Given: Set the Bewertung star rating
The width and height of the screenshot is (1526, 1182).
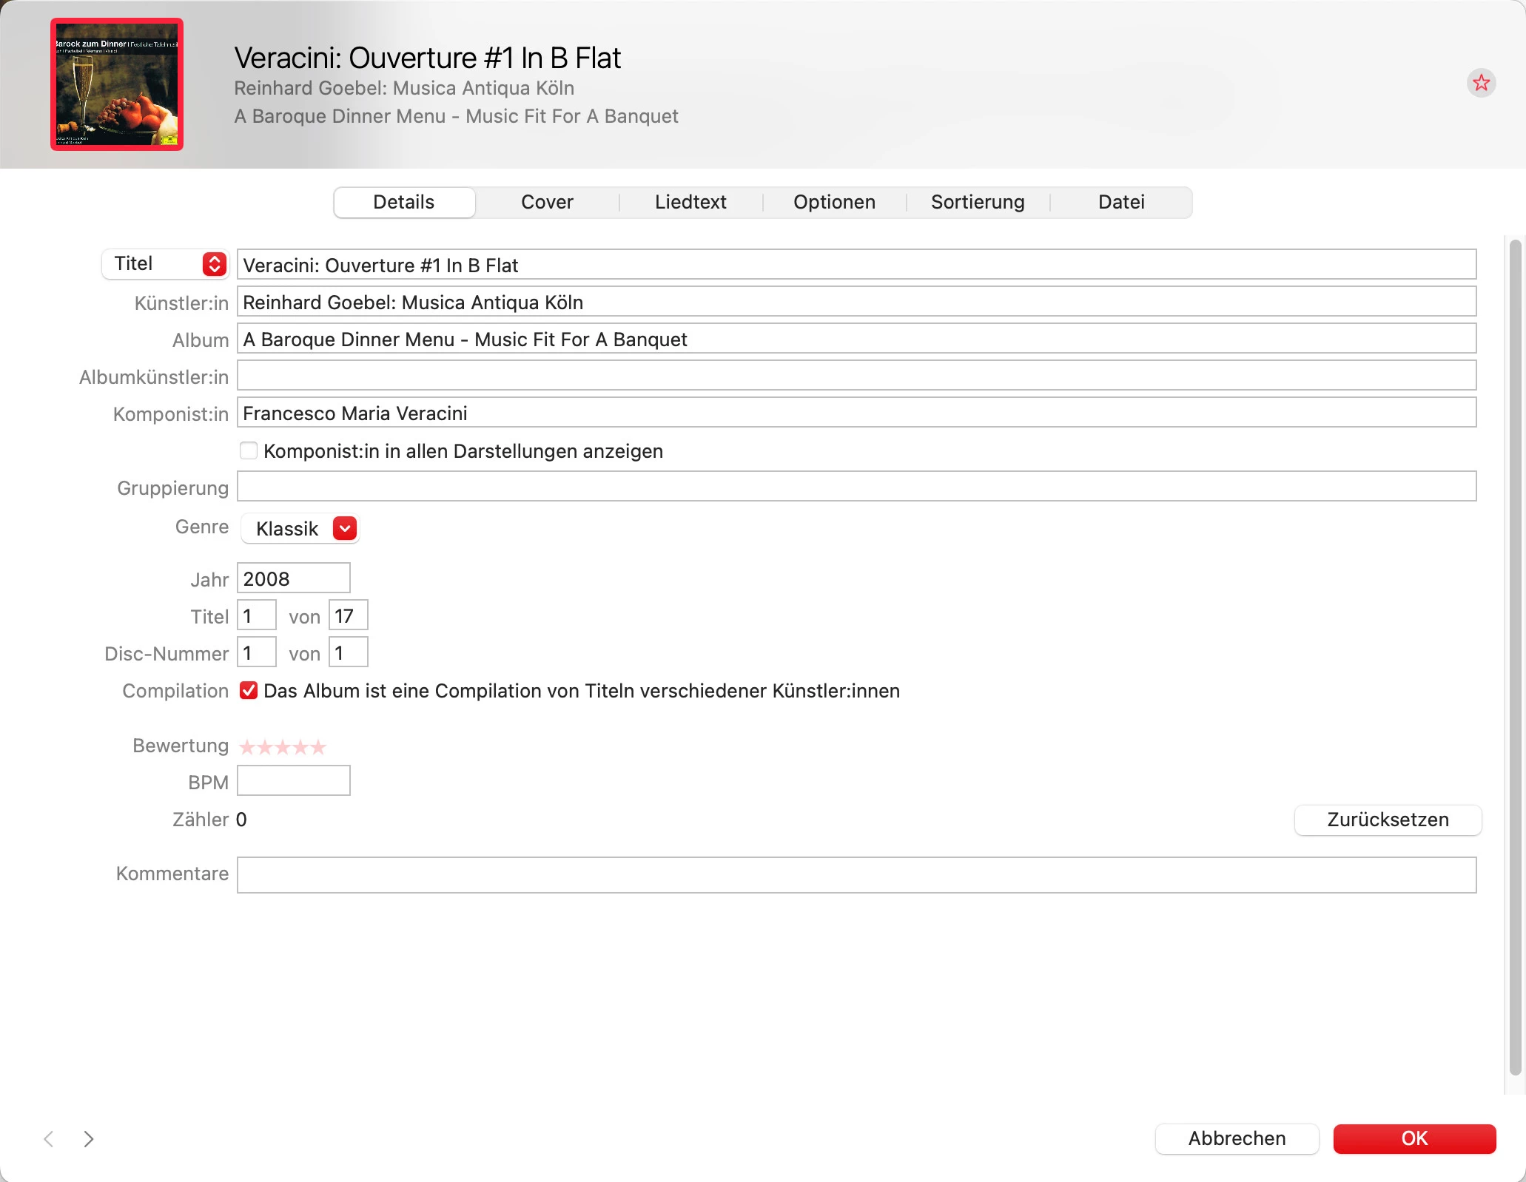Looking at the screenshot, I should (283, 747).
